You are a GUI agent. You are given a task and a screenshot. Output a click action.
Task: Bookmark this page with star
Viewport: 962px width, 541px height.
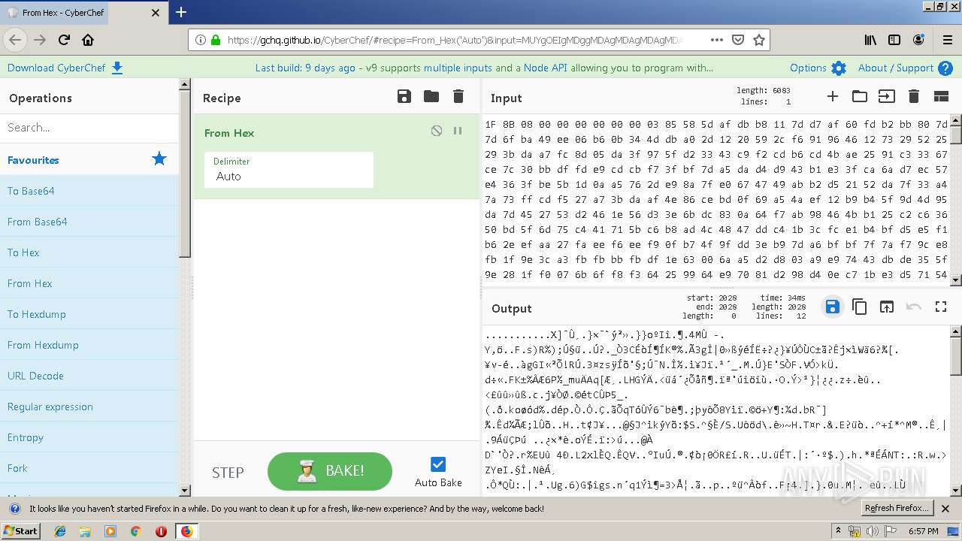pyautogui.click(x=759, y=40)
